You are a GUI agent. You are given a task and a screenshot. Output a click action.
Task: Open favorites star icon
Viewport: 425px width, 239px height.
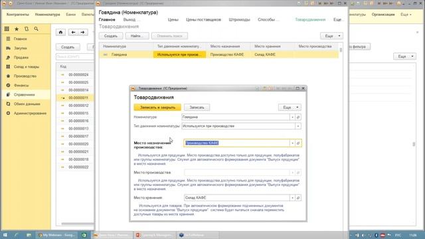coord(17,29)
